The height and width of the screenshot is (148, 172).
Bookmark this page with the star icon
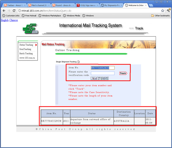pyautogui.click(x=163, y=11)
